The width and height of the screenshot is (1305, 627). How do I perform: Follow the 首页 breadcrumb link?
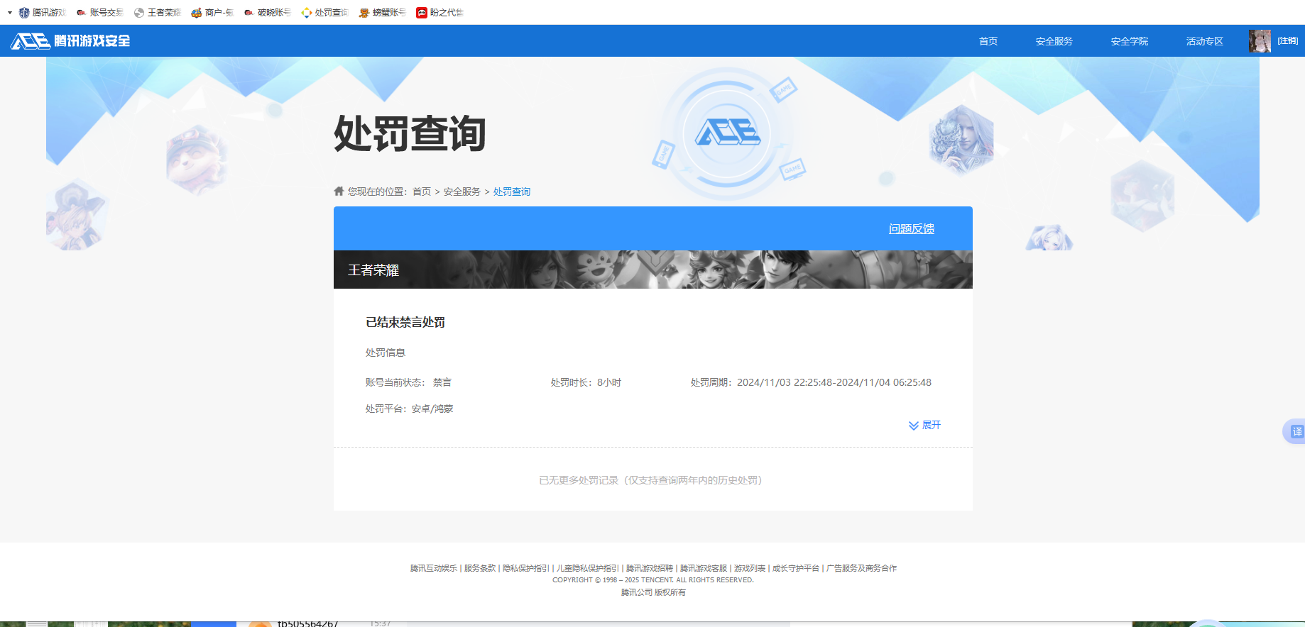[x=422, y=192]
